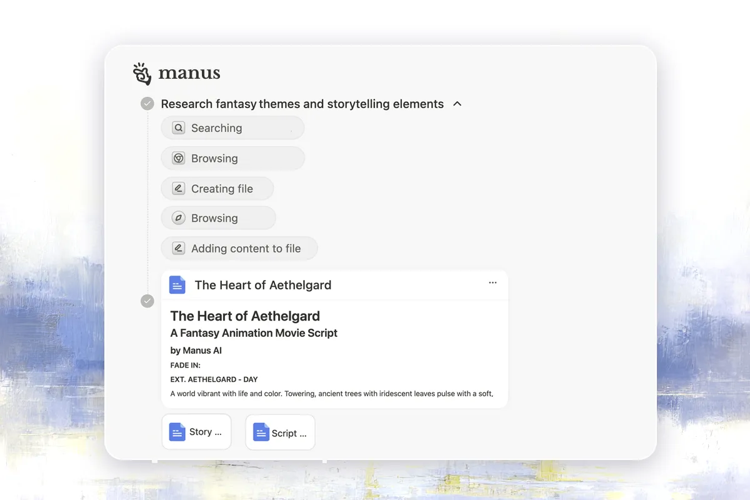This screenshot has height=500, width=750.
Task: Click the document icon on the Script file chip
Action: [261, 432]
